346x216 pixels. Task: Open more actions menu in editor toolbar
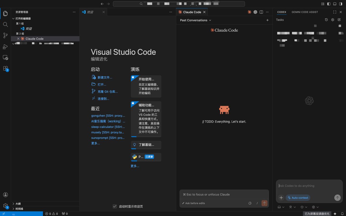point(267,12)
